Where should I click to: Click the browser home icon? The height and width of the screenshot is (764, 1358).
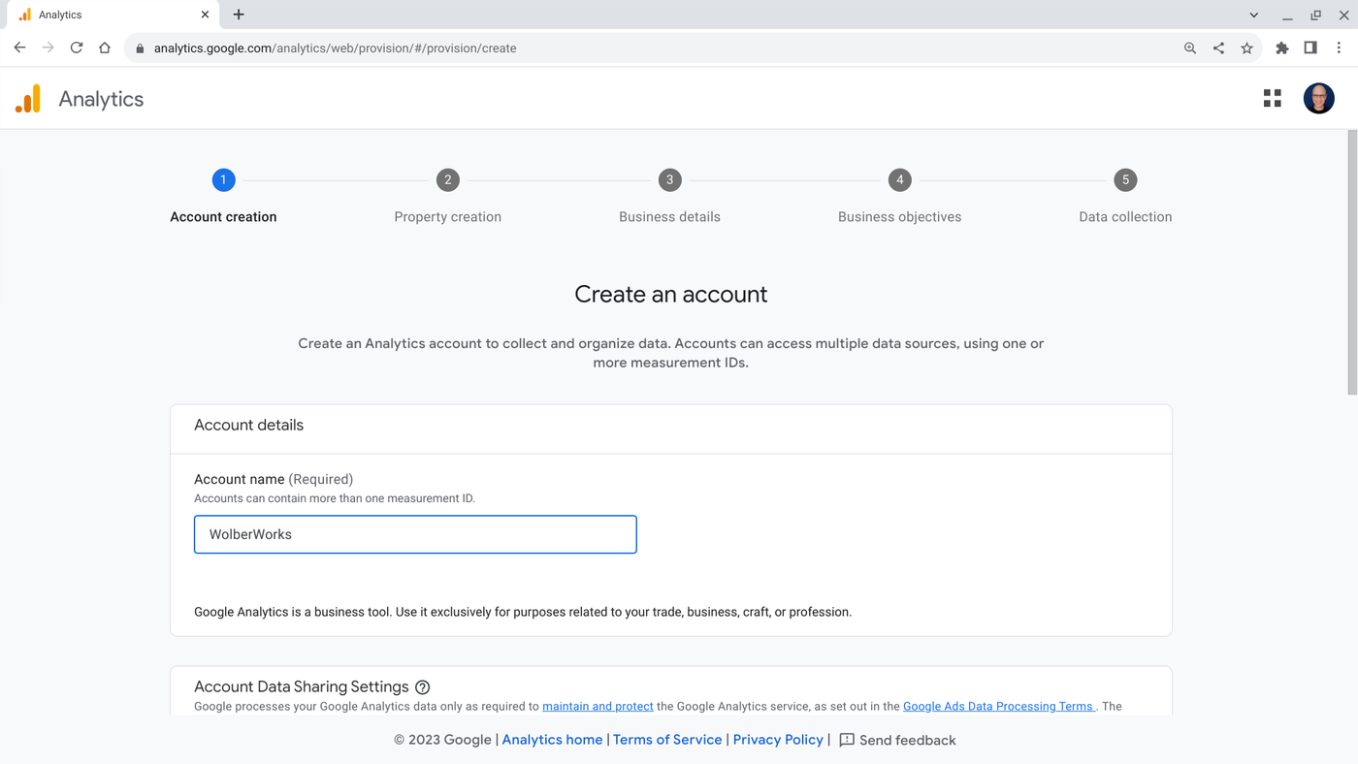[x=105, y=47]
